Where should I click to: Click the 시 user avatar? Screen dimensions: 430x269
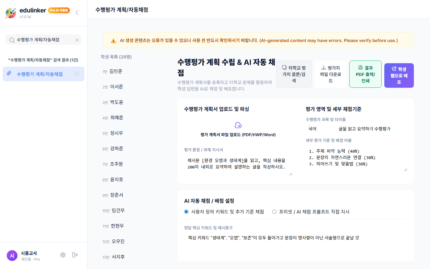tap(12, 256)
